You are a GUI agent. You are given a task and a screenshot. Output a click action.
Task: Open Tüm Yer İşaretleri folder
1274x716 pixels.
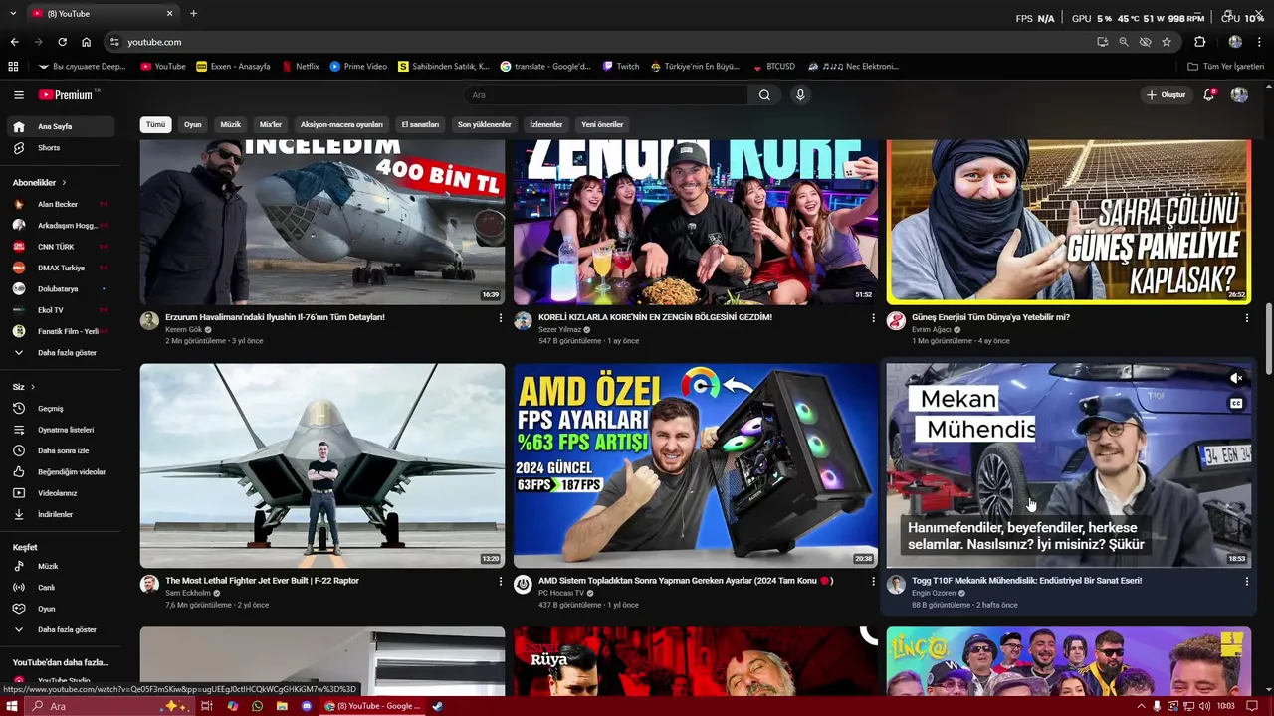[x=1225, y=67]
